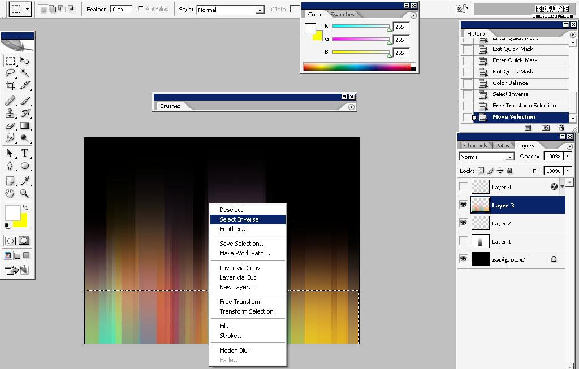Screen dimensions: 579x369
Task: Switch to the Channels tab
Action: pos(475,145)
